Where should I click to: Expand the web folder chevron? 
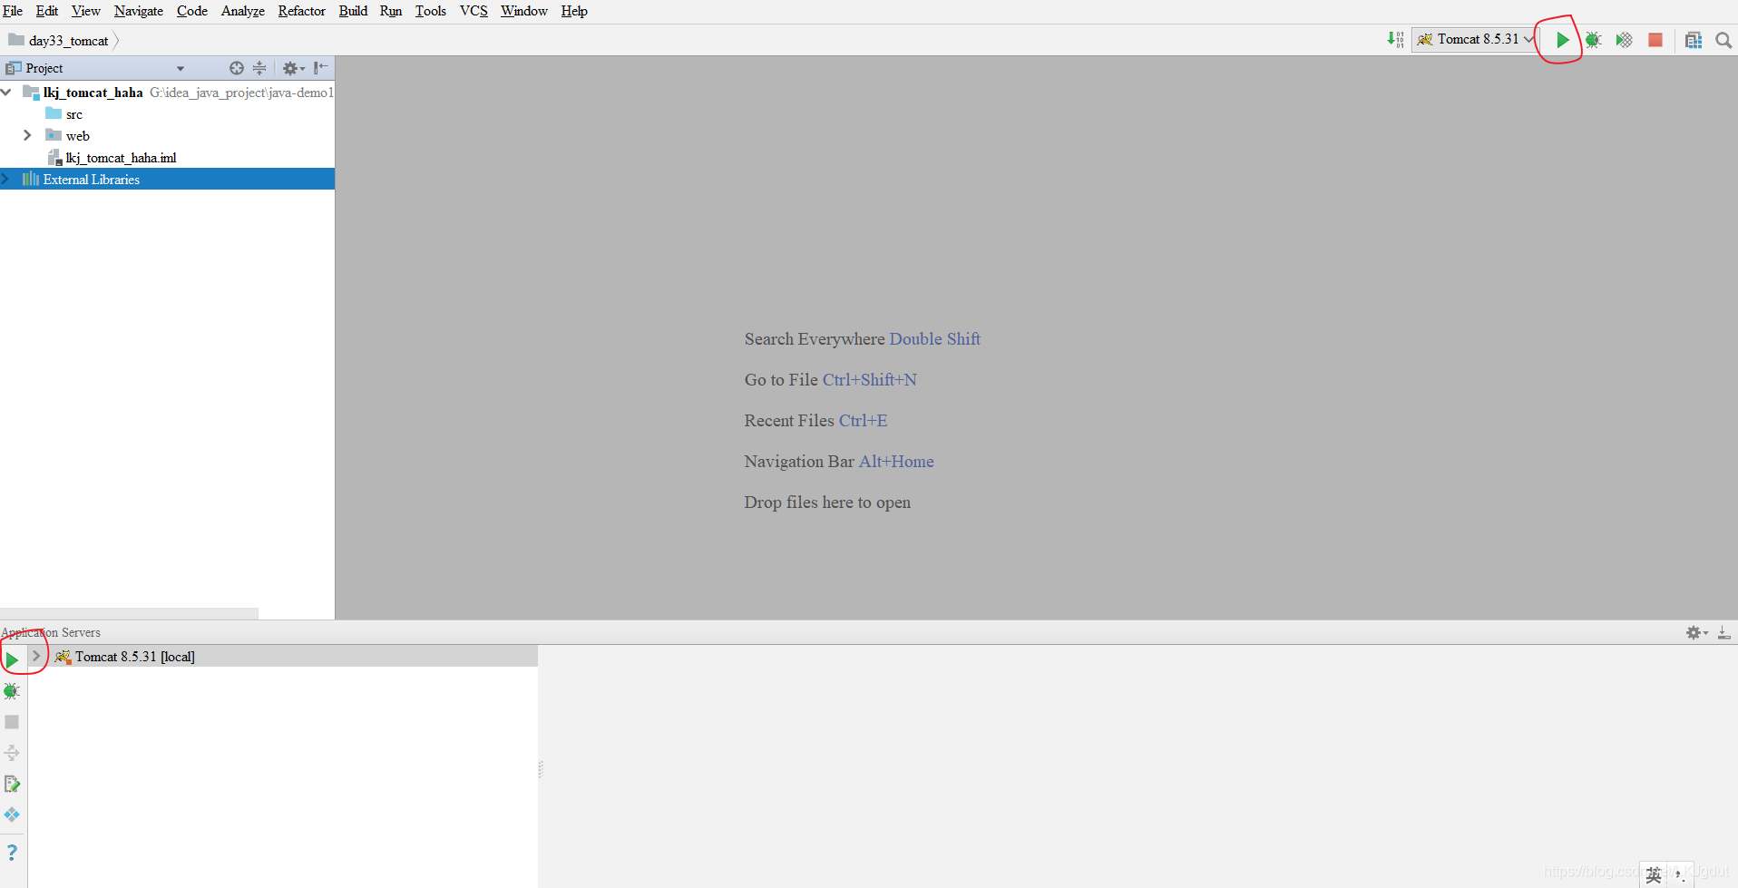click(x=27, y=135)
